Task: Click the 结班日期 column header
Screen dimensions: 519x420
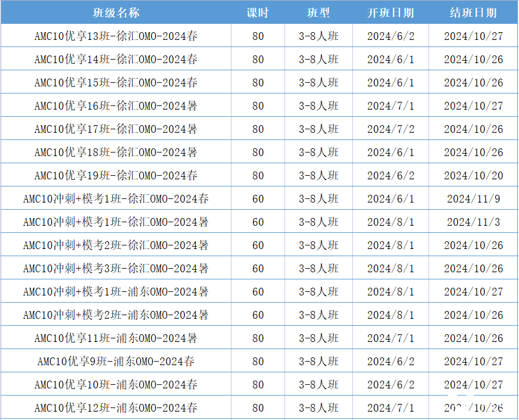Action: pos(473,13)
